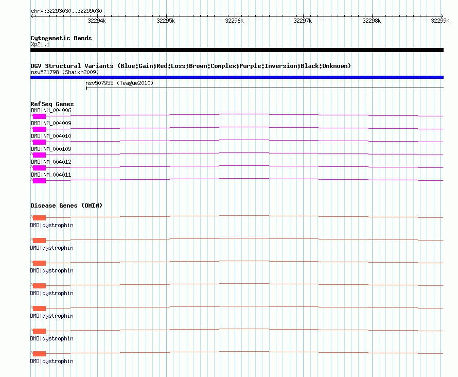Click the Xp21.1 band label
458x377 pixels.
[x=40, y=44]
